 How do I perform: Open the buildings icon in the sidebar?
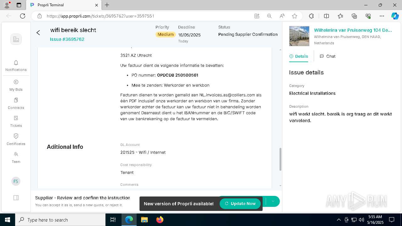16,39
